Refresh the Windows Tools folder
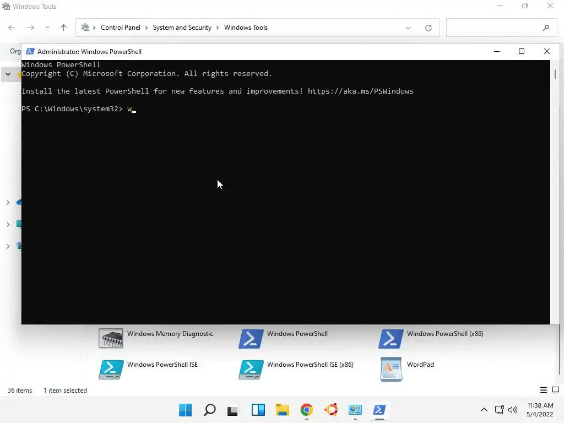 429,28
